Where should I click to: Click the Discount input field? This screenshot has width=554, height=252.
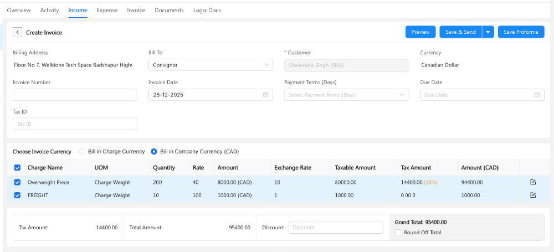pos(335,228)
